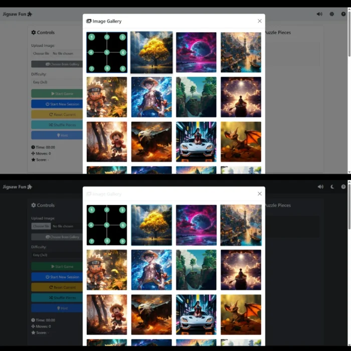Click Jigsaw Fun logo in light-theme window
The height and width of the screenshot is (351, 351).
(17, 14)
